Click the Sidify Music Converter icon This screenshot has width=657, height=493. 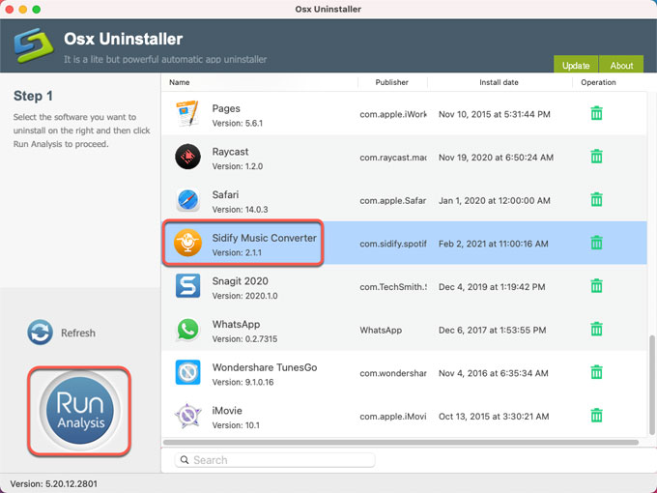click(x=187, y=243)
